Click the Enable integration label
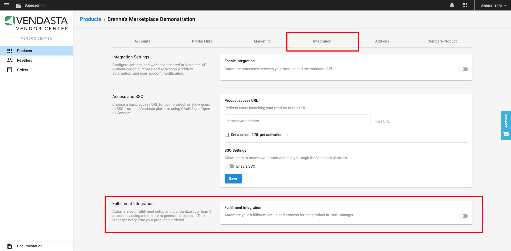 tap(240, 61)
